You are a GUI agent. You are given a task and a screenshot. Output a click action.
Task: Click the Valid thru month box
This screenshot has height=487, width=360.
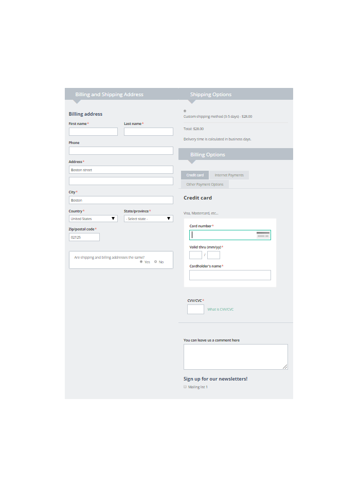click(196, 255)
